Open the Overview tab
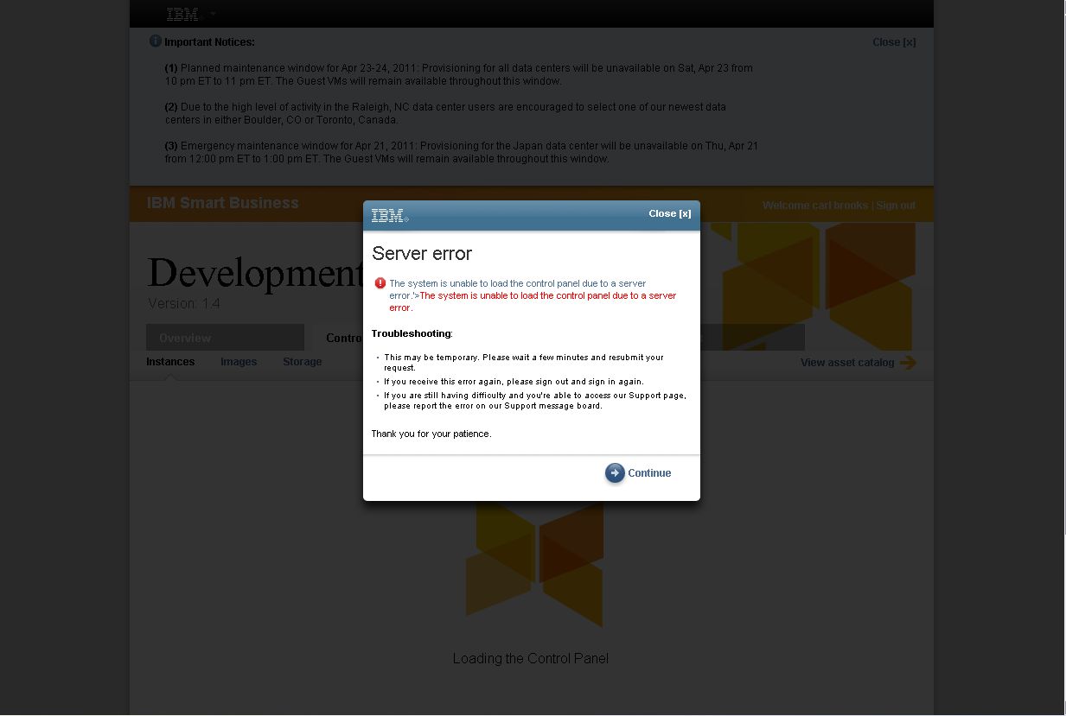 point(225,338)
